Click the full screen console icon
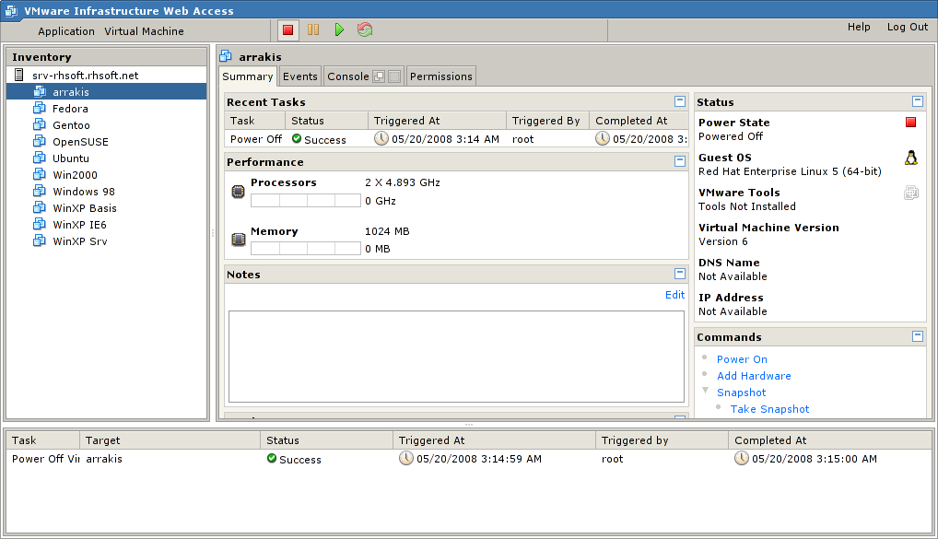Screen dimensions: 938x539 click(x=394, y=76)
